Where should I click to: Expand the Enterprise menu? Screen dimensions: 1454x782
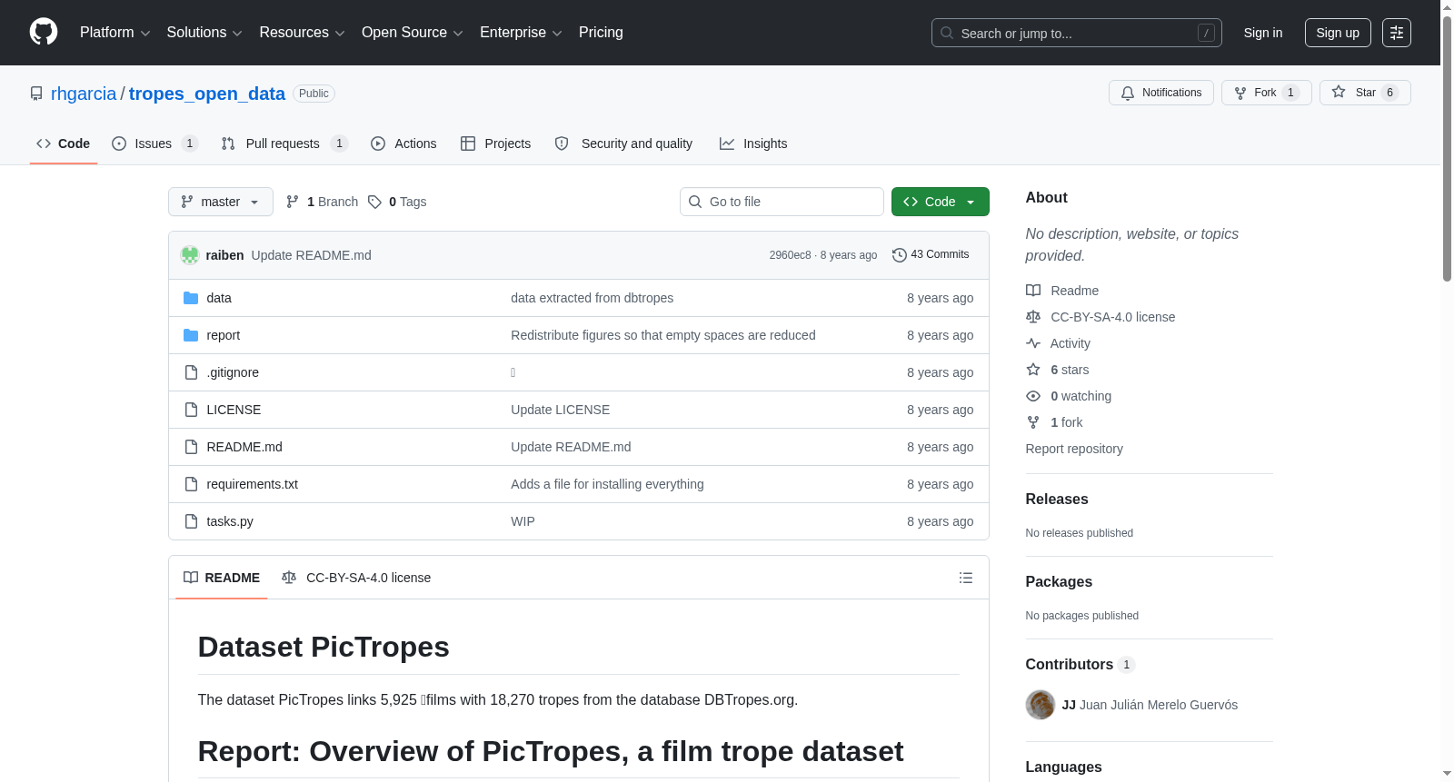[x=521, y=33]
